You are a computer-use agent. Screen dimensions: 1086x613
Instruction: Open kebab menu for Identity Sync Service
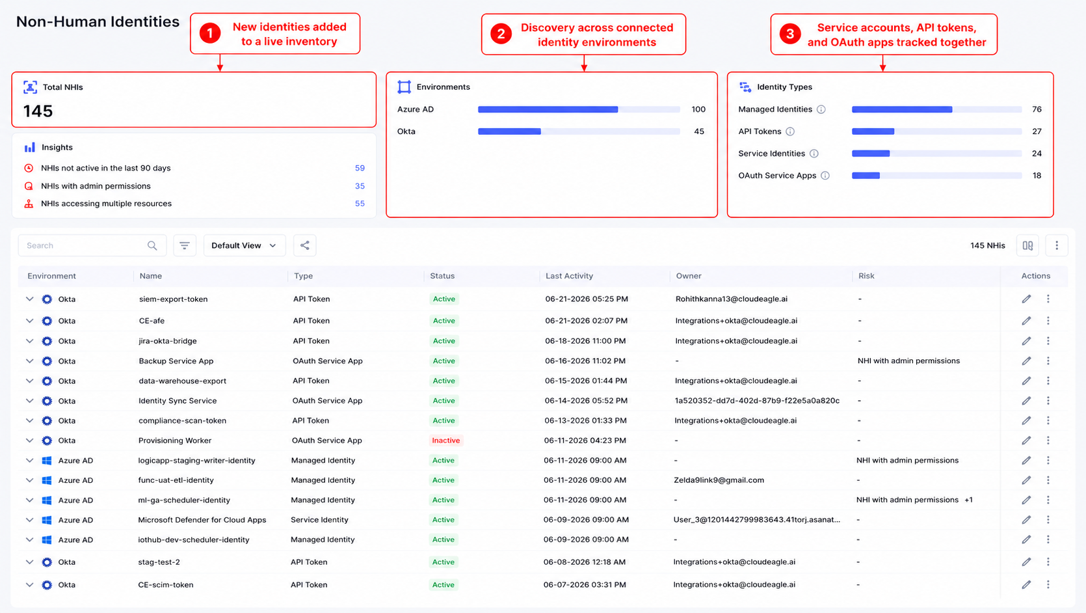click(x=1048, y=401)
